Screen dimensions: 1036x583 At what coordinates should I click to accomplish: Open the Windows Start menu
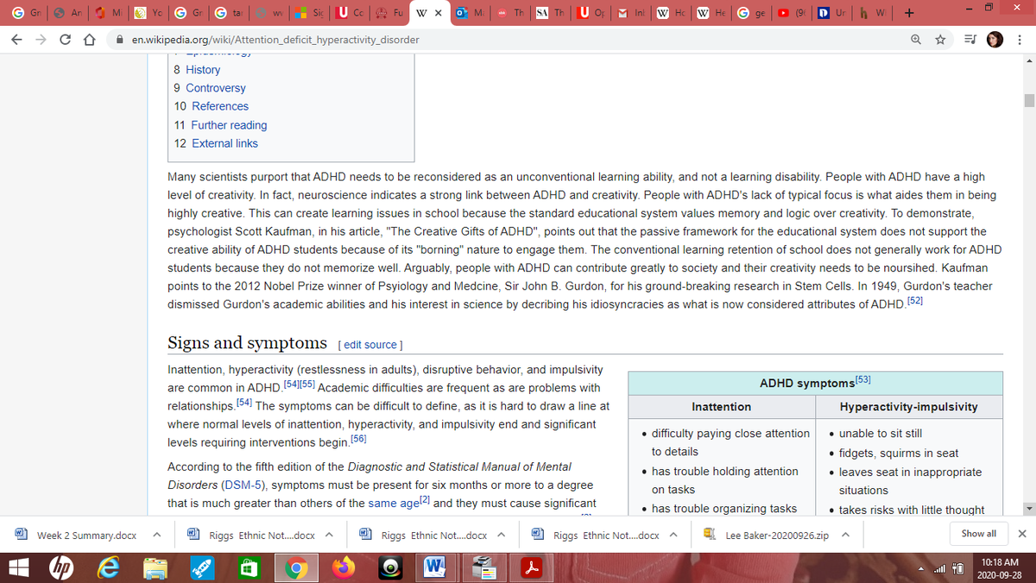tap(16, 567)
